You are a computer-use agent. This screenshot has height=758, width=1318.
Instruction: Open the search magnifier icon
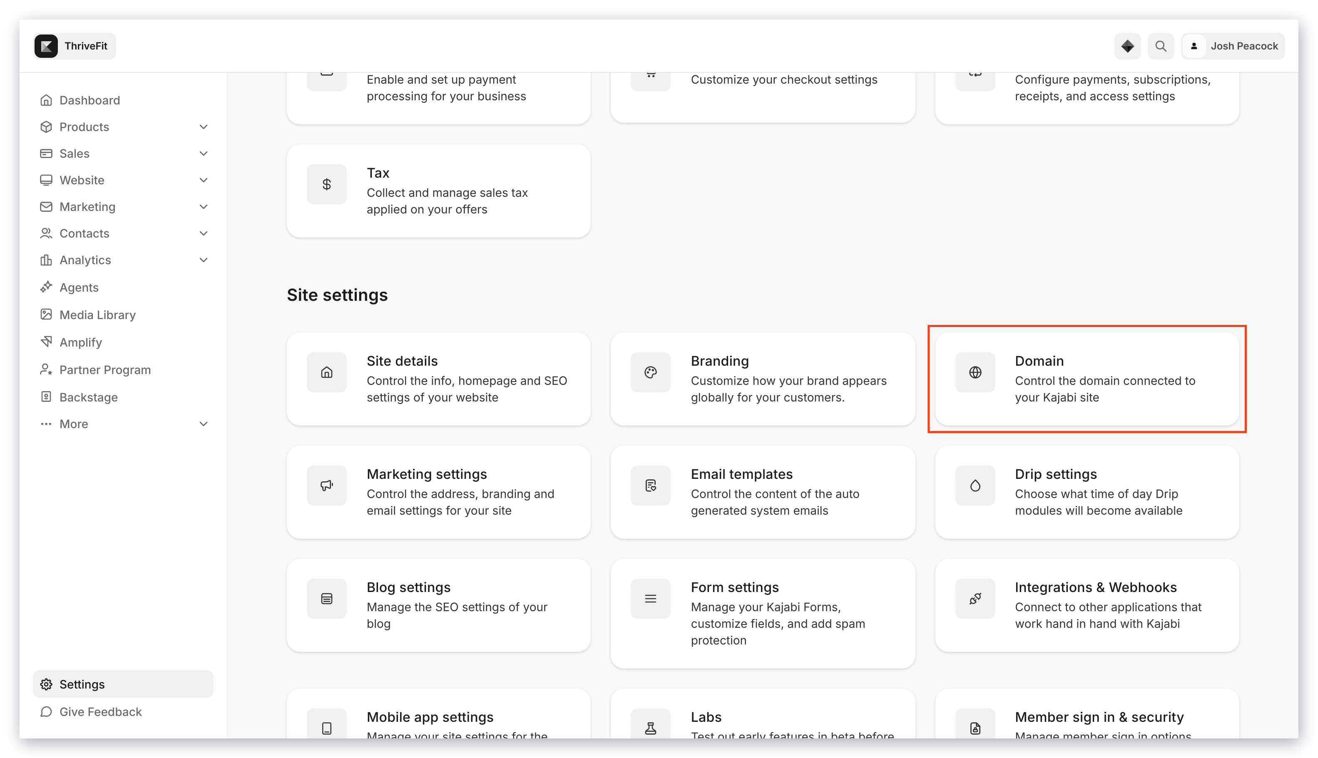coord(1160,46)
